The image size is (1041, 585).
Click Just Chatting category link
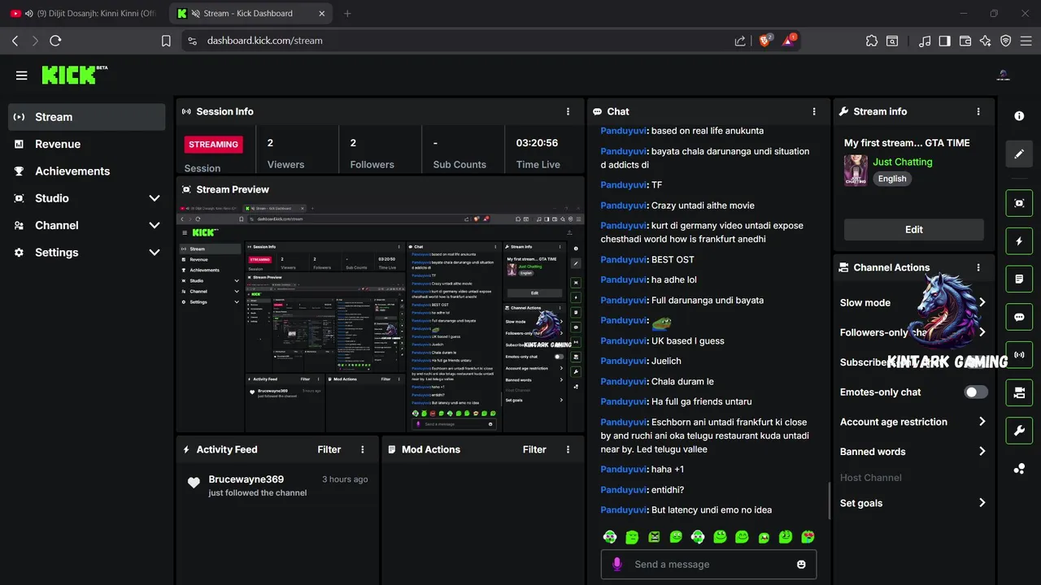point(903,162)
